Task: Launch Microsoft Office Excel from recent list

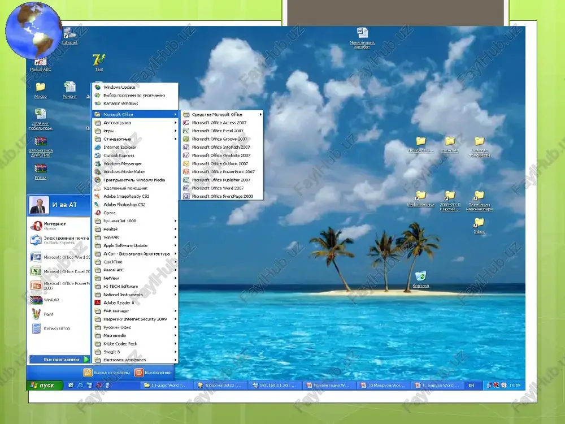Action: (59, 271)
